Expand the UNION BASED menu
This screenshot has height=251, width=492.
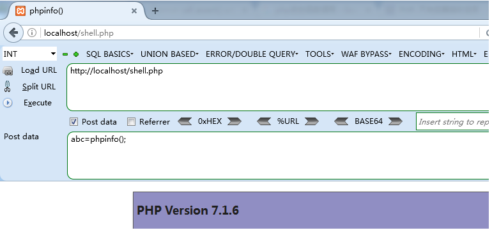169,54
